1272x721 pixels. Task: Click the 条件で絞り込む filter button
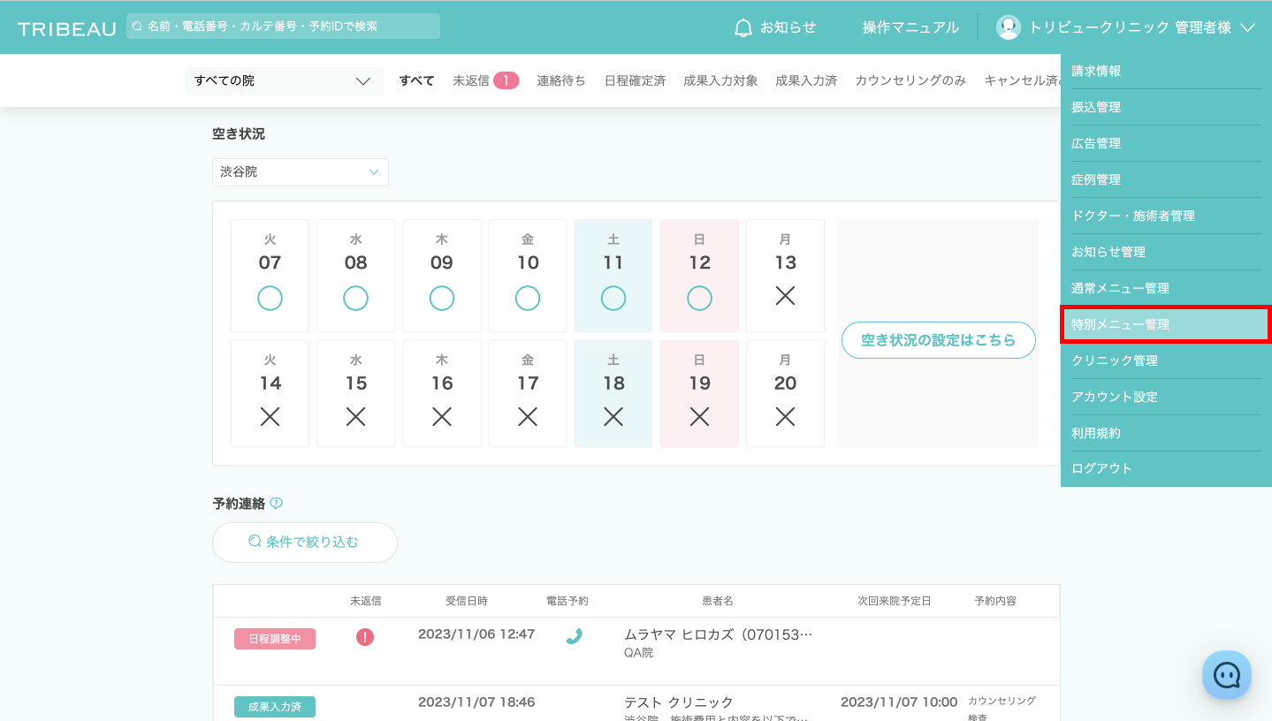tap(305, 543)
